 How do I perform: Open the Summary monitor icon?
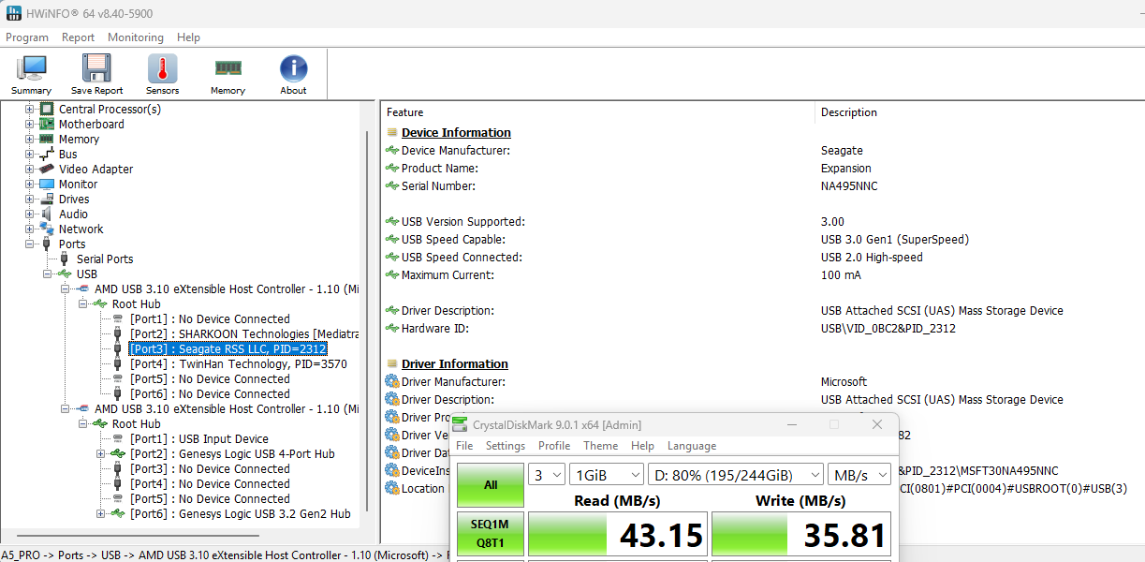(x=31, y=69)
